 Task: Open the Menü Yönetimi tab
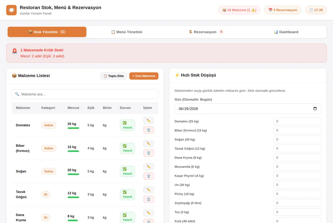(x=127, y=32)
